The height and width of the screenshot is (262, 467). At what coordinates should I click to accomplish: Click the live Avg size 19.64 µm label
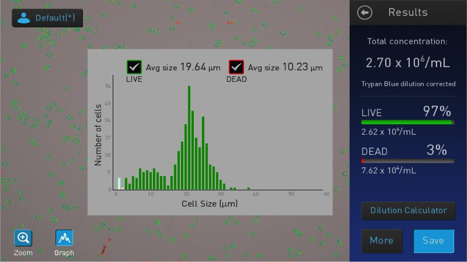click(183, 67)
